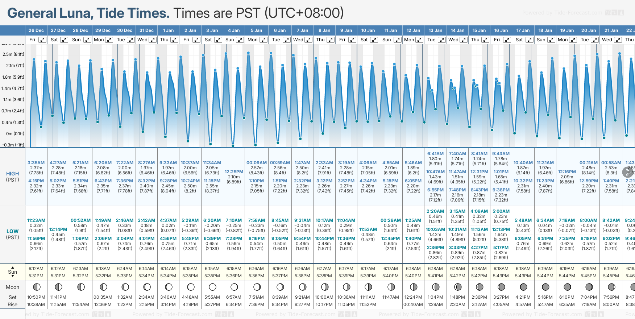Viewport: 635px width, 319px height.
Task: Click the 3:35AM high tide time on 26 Dec
Action: click(x=36, y=163)
